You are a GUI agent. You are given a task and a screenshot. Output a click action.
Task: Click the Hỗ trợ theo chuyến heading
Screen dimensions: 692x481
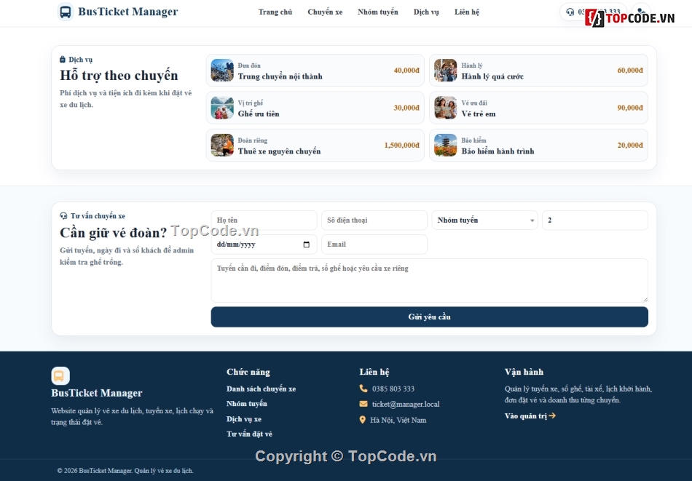coord(119,76)
